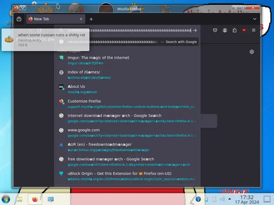
Task: Open the Firefox hamburger application menu
Action: (x=254, y=30)
